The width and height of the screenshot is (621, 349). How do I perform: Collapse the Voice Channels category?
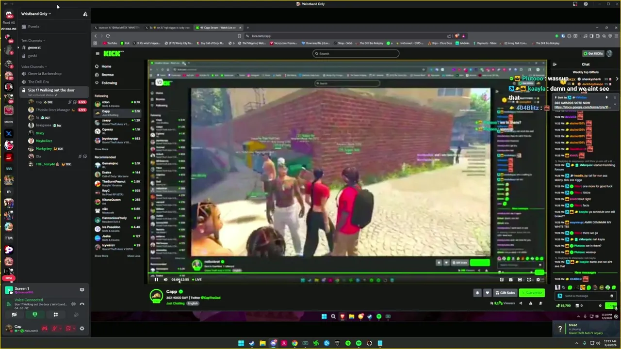(x=33, y=66)
